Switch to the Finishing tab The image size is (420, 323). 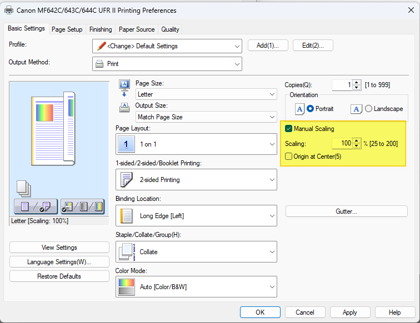point(101,29)
